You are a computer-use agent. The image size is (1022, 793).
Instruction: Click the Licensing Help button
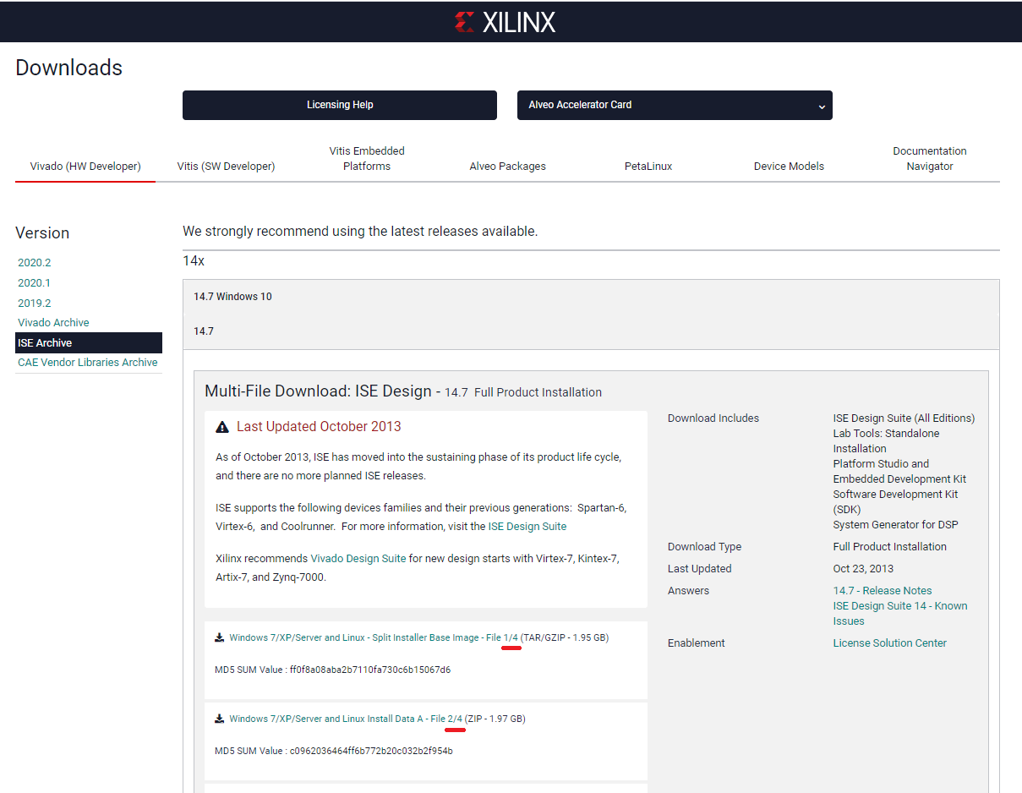(340, 105)
